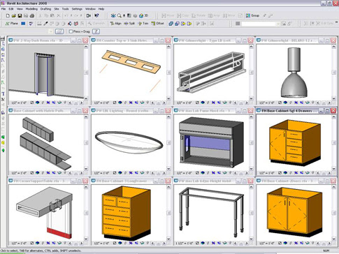
Task: Toggle the Press + Drag checkbox
Action: coord(71,31)
